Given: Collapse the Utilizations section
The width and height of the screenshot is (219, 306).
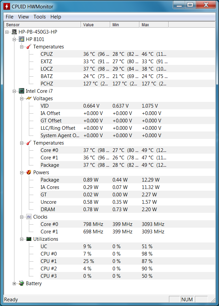Looking at the screenshot, I should click(x=21, y=239).
